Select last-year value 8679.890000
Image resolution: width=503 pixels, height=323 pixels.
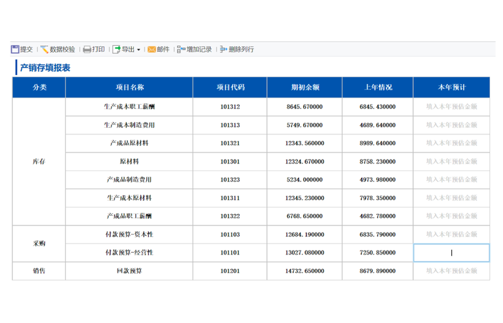pyautogui.click(x=378, y=271)
